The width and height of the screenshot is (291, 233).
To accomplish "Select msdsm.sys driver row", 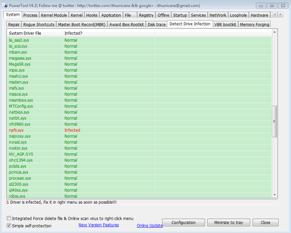I will click(x=139, y=82).
